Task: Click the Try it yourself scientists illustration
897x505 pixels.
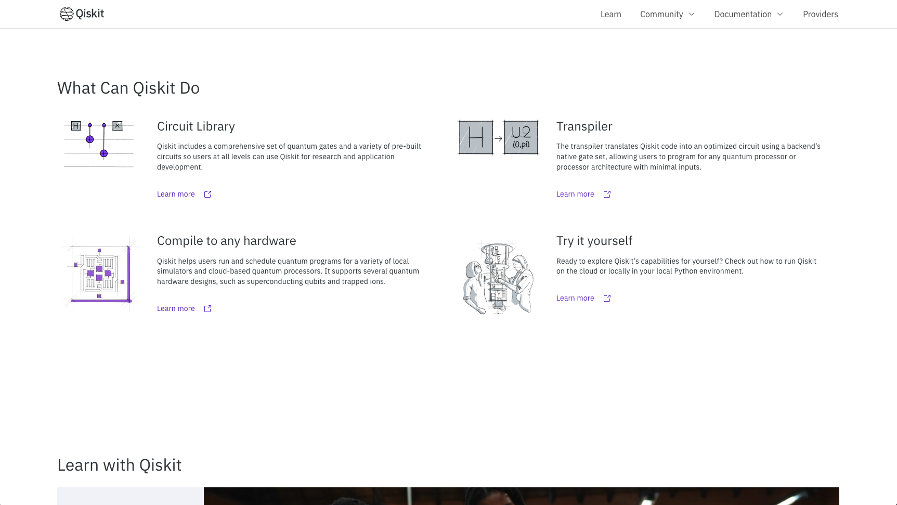Action: [x=498, y=277]
